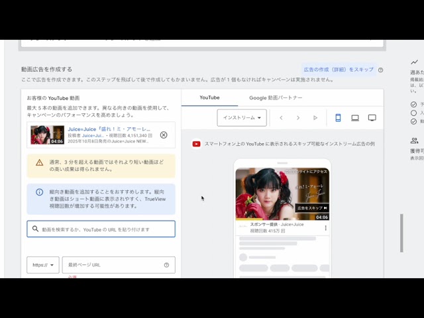
Task: Go to next ad preview
Action: [298, 118]
